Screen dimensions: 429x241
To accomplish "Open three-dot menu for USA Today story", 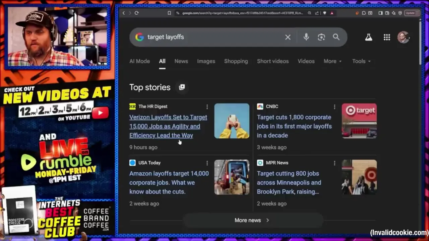I will pos(207,163).
